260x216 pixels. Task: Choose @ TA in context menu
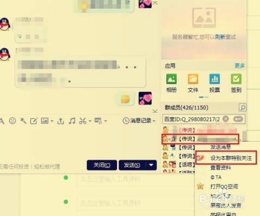point(216,177)
